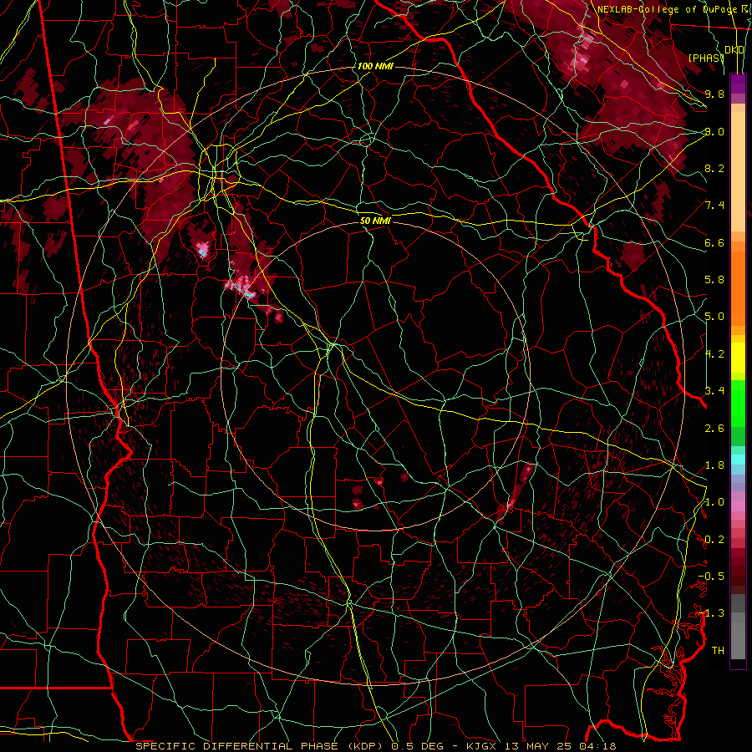
Task: Click the "50 NMI" range ring label
Action: 375,221
